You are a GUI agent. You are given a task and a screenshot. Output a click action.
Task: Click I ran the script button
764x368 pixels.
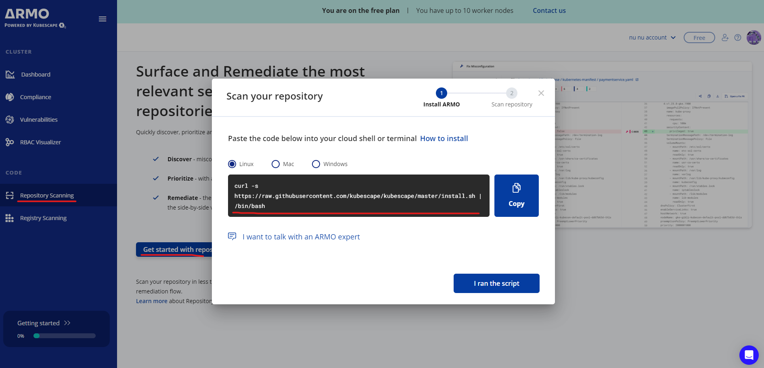point(496,283)
